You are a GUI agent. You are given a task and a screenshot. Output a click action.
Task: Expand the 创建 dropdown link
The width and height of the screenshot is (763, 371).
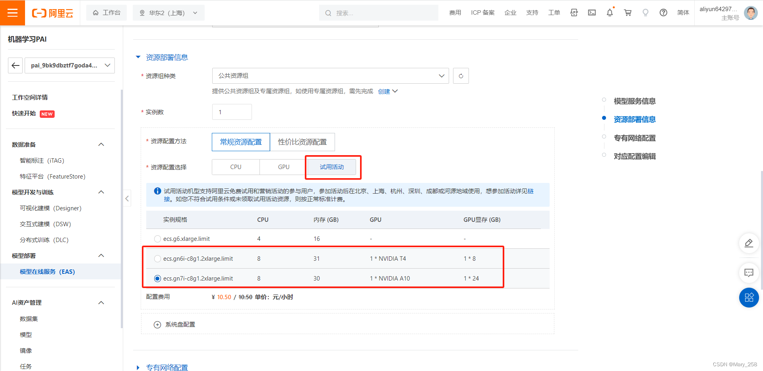(x=387, y=92)
